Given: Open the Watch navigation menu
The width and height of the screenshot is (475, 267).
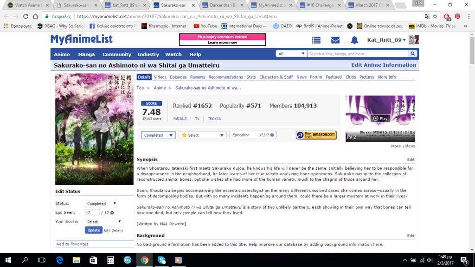Looking at the screenshot, I should click(173, 54).
